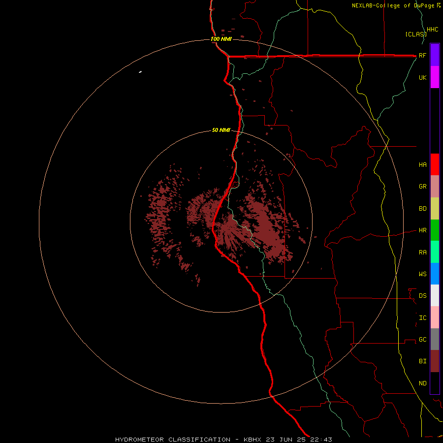
Task: Click the WS blue legend swatch
Action: [x=435, y=274]
